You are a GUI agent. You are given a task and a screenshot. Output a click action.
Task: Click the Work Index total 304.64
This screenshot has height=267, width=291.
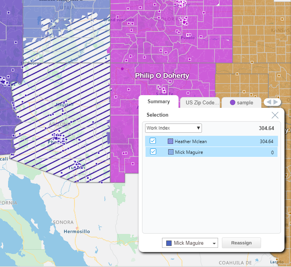click(266, 128)
